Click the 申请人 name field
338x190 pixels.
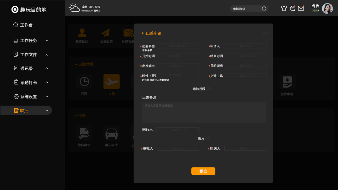pyautogui.click(x=246, y=46)
